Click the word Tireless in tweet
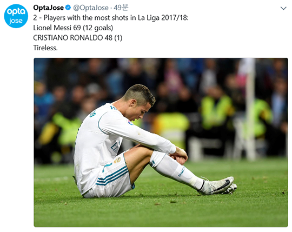Viewport: 292px width, 232px height. point(45,48)
